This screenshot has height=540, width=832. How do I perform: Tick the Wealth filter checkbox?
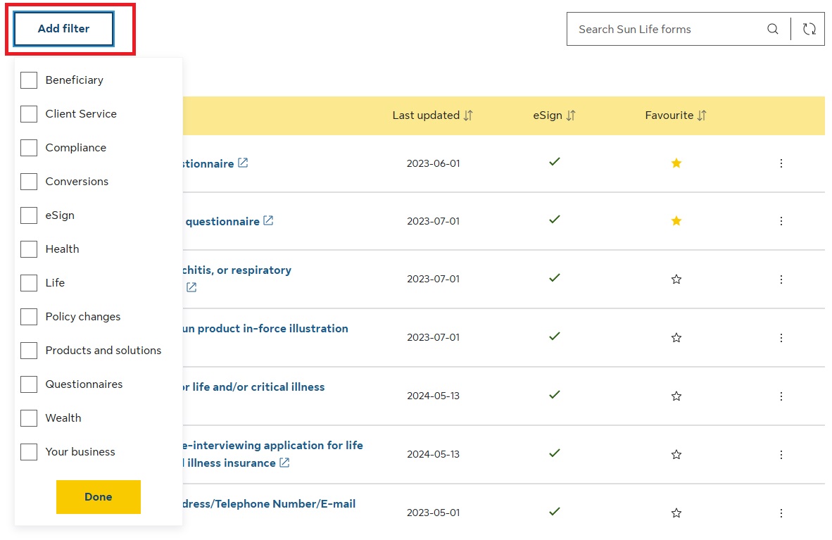pos(29,418)
